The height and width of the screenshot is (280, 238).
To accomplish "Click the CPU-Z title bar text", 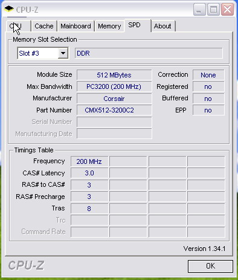I will (27, 10).
